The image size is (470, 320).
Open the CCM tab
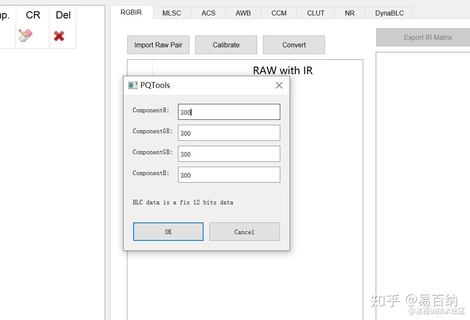click(x=278, y=13)
